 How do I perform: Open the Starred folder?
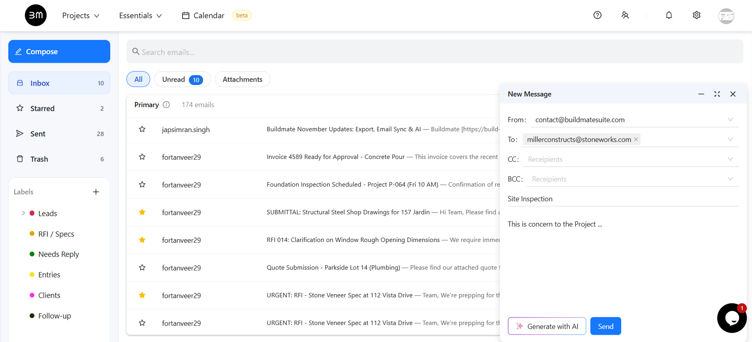pyautogui.click(x=59, y=108)
